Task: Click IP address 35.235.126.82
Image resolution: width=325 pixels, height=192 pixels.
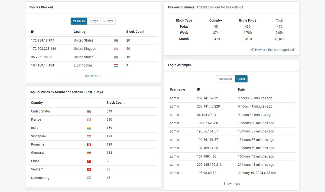Action: point(41,57)
